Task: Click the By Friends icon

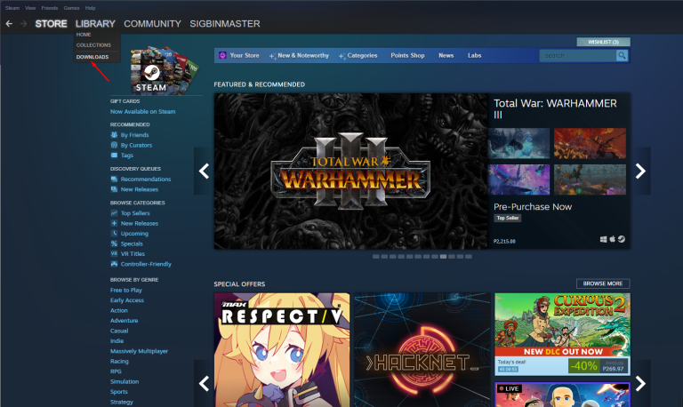Action: [x=114, y=135]
